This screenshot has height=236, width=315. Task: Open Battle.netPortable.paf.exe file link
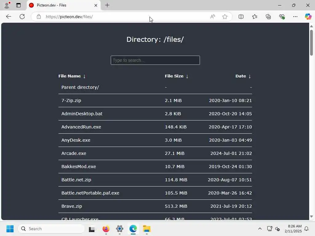90,193
